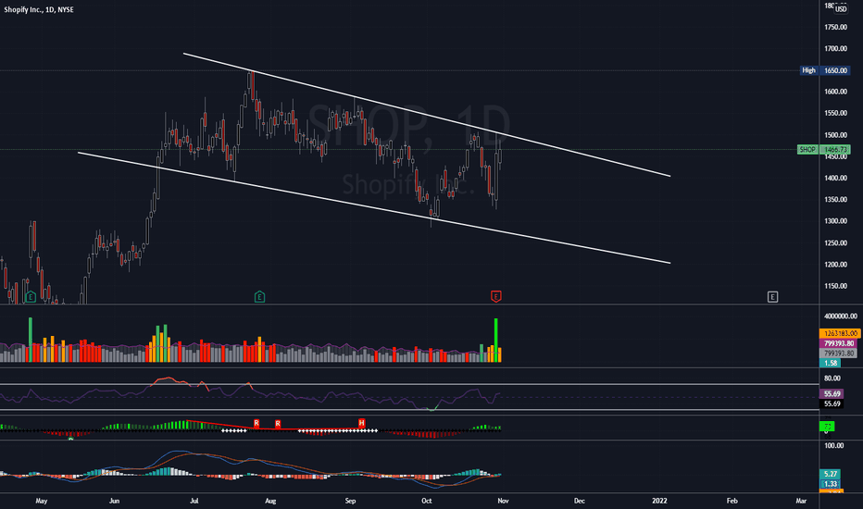Image resolution: width=863 pixels, height=509 pixels.
Task: Click the 1350.00 price scale label
Action: coord(835,199)
